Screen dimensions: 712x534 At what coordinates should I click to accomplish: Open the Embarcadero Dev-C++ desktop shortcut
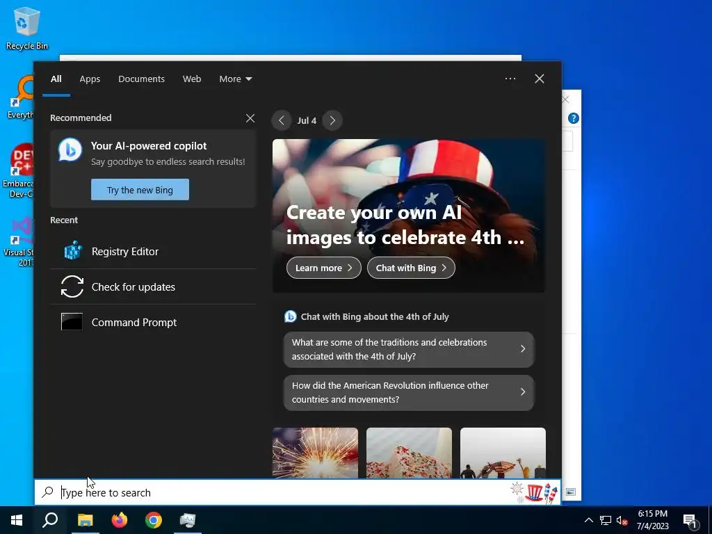coord(18,171)
